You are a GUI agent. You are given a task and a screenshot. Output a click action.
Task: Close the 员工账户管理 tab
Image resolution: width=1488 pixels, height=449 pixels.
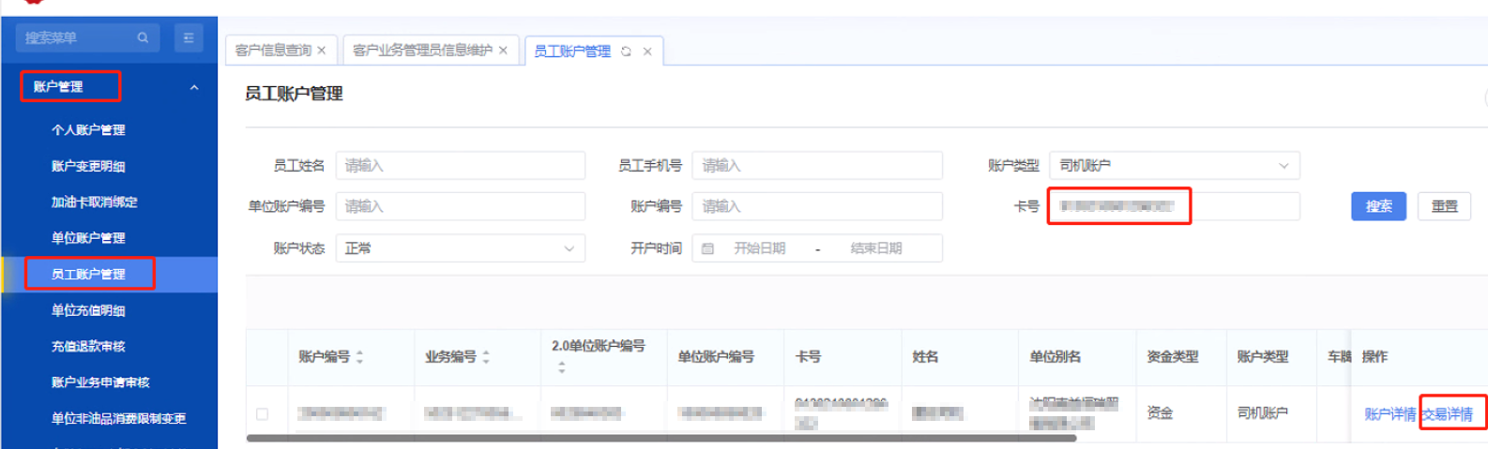click(647, 52)
